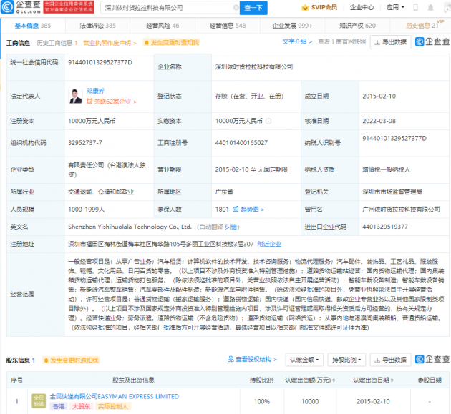The height and width of the screenshot is (414, 451).
Task: Click the 趋势图 chart icon
Action: [236, 210]
